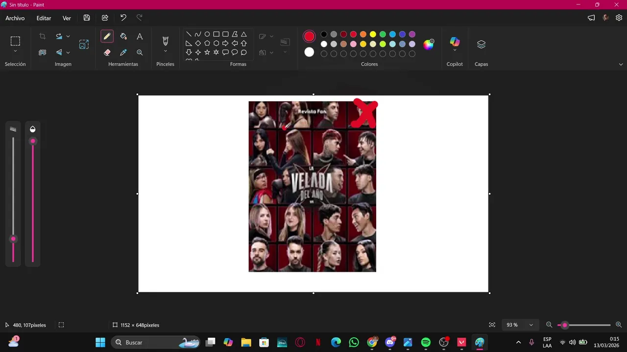627x352 pixels.
Task: Undo the last action
Action: pyautogui.click(x=123, y=18)
